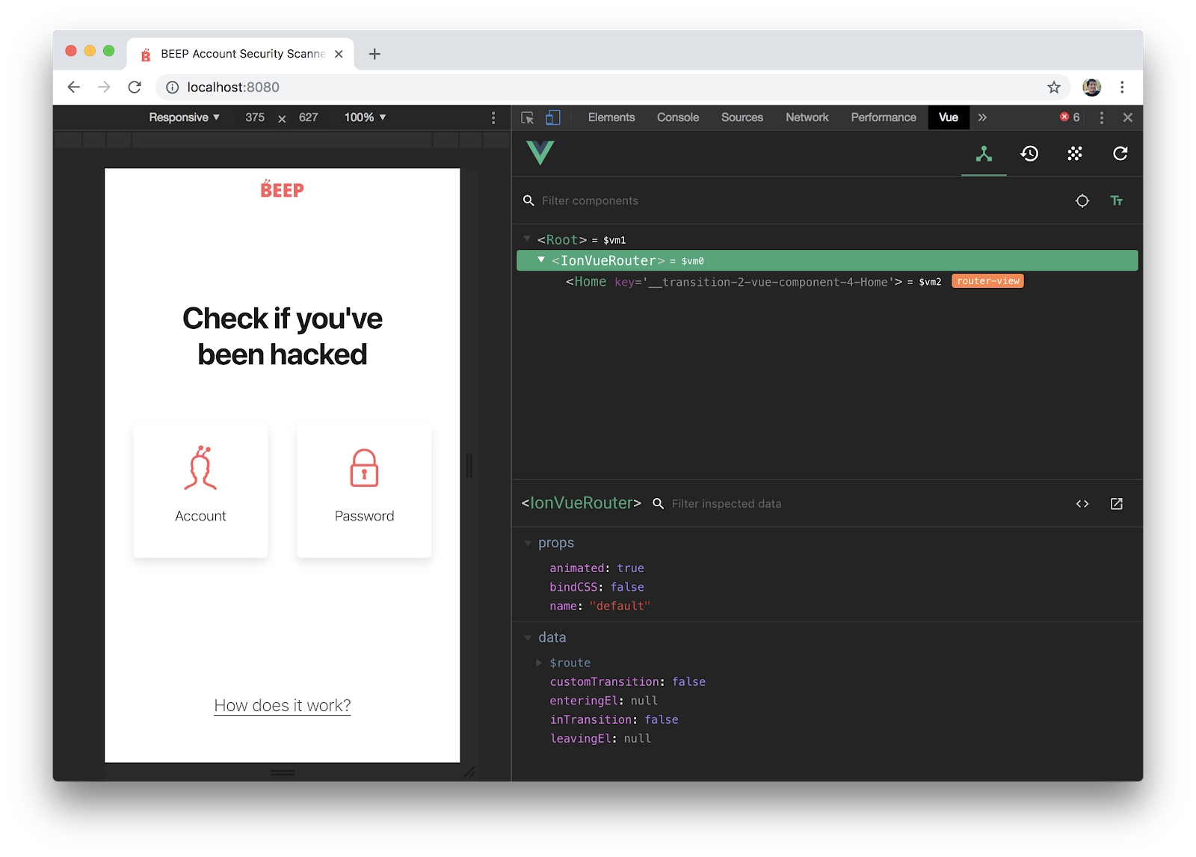The width and height of the screenshot is (1196, 857).
Task: Expand the $route data entry
Action: tap(539, 663)
